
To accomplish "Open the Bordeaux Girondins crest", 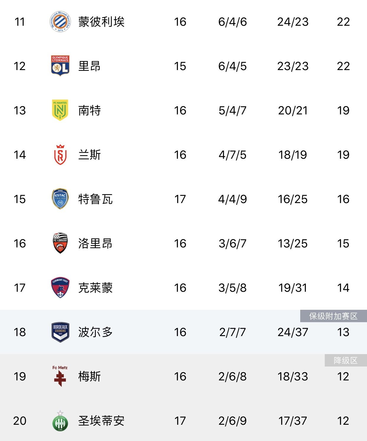I will point(60,332).
